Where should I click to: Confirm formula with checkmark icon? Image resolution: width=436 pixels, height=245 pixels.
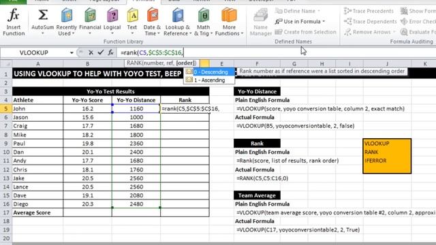point(100,52)
